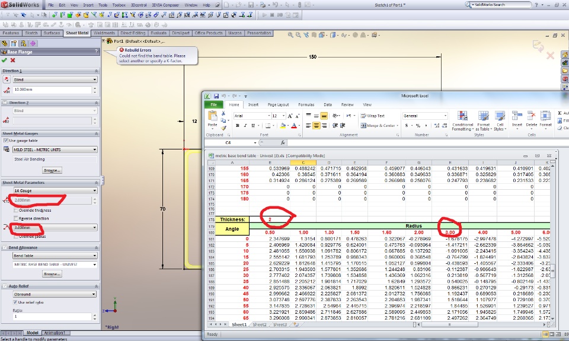The image size is (569, 341).
Task: Open the Bend Table type dropdown
Action: [55, 256]
